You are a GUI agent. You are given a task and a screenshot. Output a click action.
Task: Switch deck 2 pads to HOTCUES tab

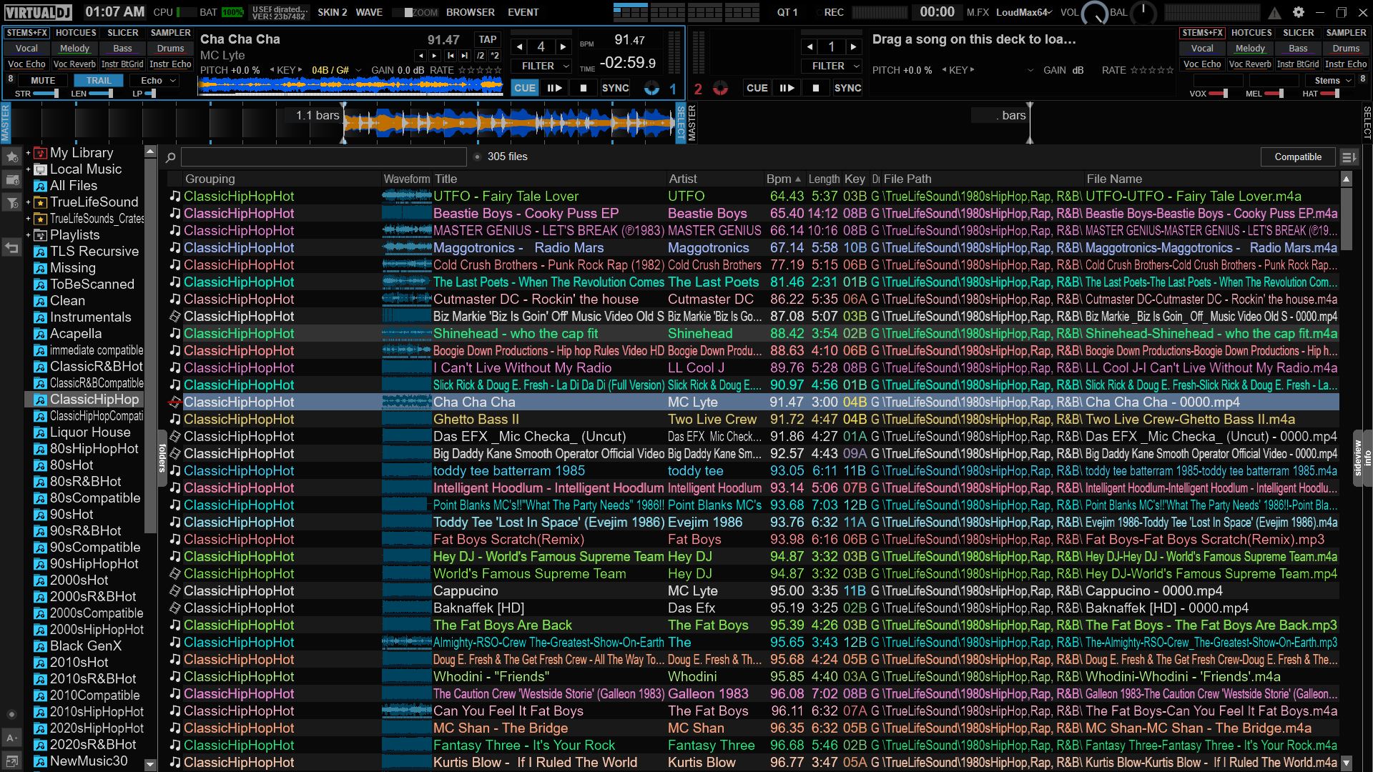coord(1251,33)
